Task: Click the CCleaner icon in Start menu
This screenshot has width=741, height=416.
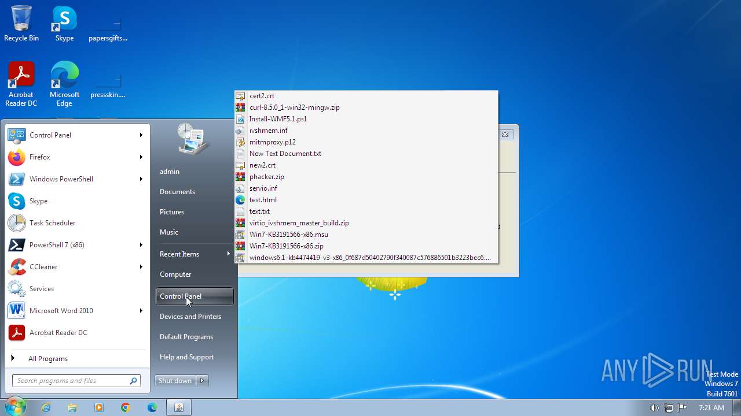Action: click(17, 267)
